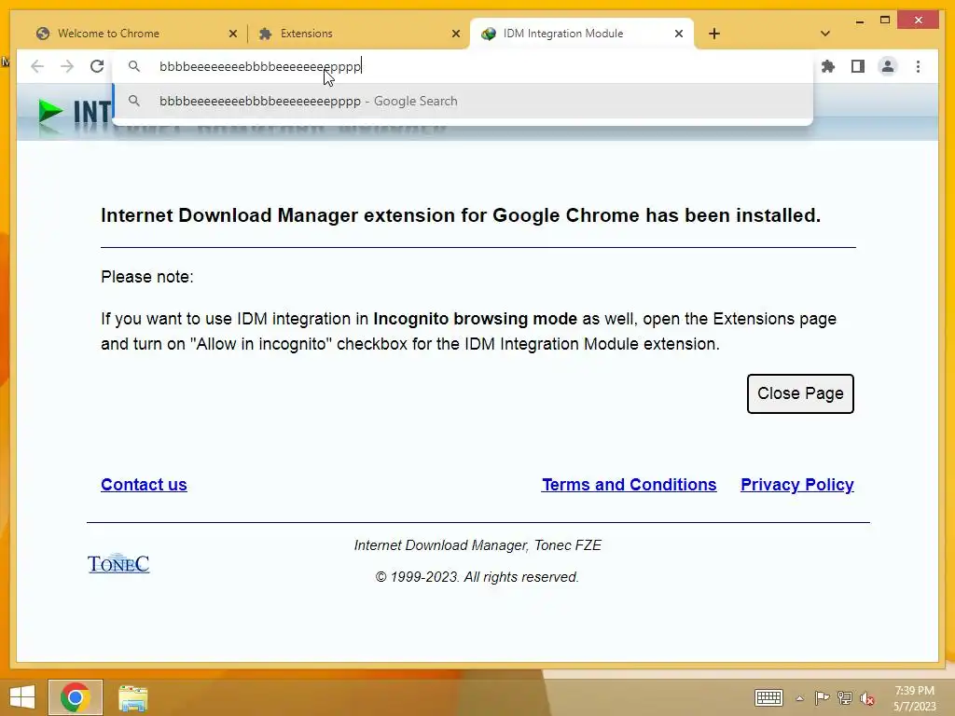Click the address bar search magnifier icon
955x716 pixels.
134,66
